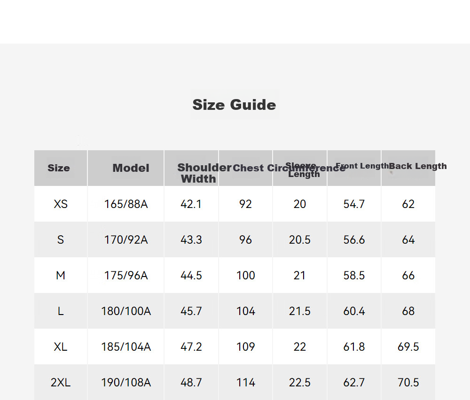Select the model value "170/92A"
This screenshot has height=400, width=470.
(x=126, y=239)
